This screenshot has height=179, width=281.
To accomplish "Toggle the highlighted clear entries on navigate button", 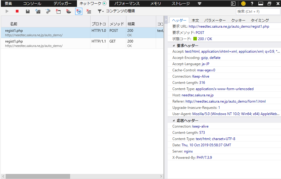I will click(79, 11).
